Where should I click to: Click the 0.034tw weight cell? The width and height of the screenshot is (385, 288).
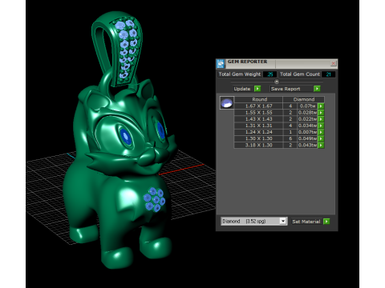(x=307, y=126)
